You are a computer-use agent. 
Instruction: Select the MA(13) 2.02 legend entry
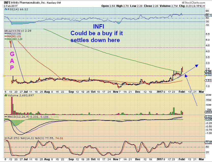13,34
